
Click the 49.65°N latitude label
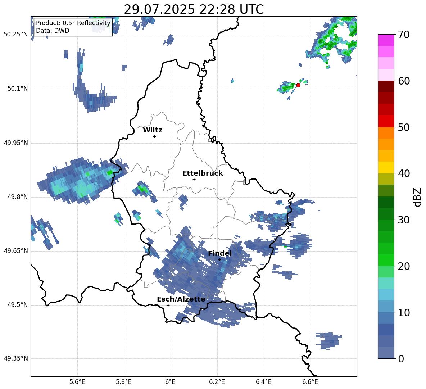click(x=16, y=251)
